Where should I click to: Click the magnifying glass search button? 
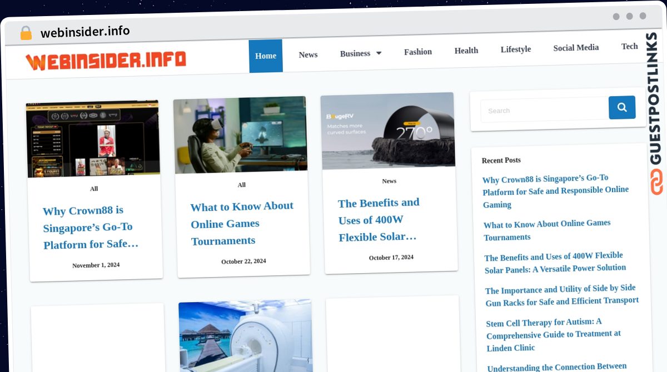pyautogui.click(x=622, y=108)
